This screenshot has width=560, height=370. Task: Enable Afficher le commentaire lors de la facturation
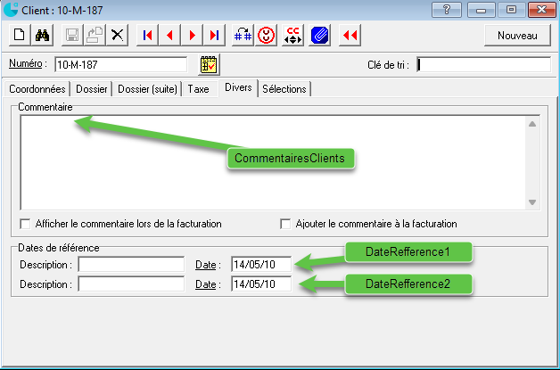(24, 224)
